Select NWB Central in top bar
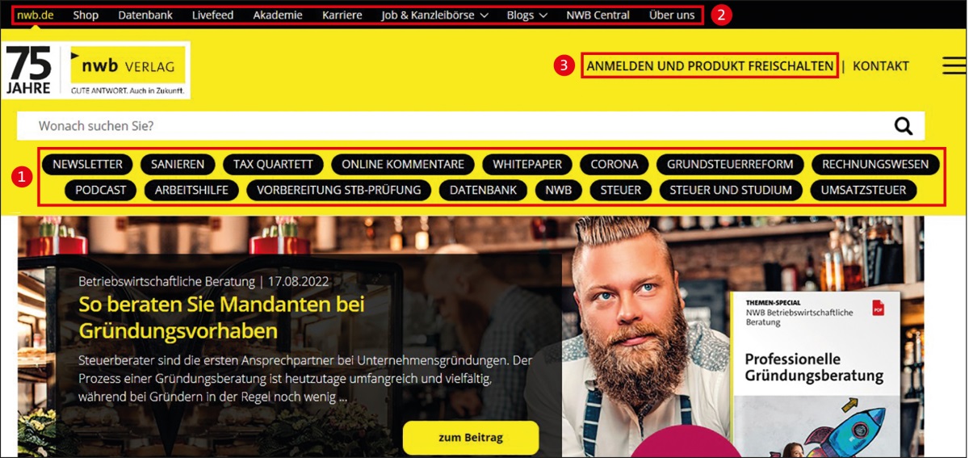Screen dimensions: 969x458 [x=598, y=15]
